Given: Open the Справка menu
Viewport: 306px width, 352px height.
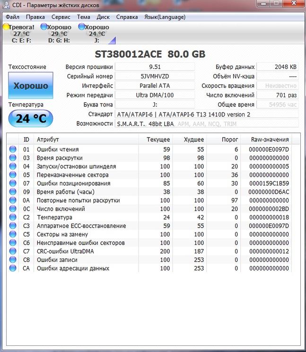Looking at the screenshot, I should click(x=127, y=17).
